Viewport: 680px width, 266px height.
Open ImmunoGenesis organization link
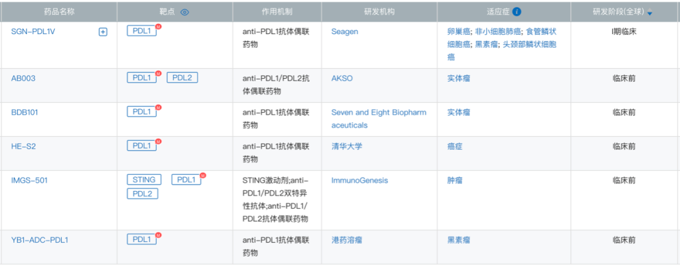pos(360,180)
